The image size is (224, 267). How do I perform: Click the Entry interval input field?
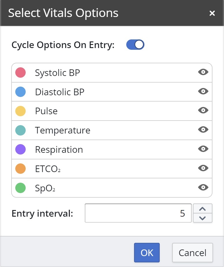click(138, 213)
